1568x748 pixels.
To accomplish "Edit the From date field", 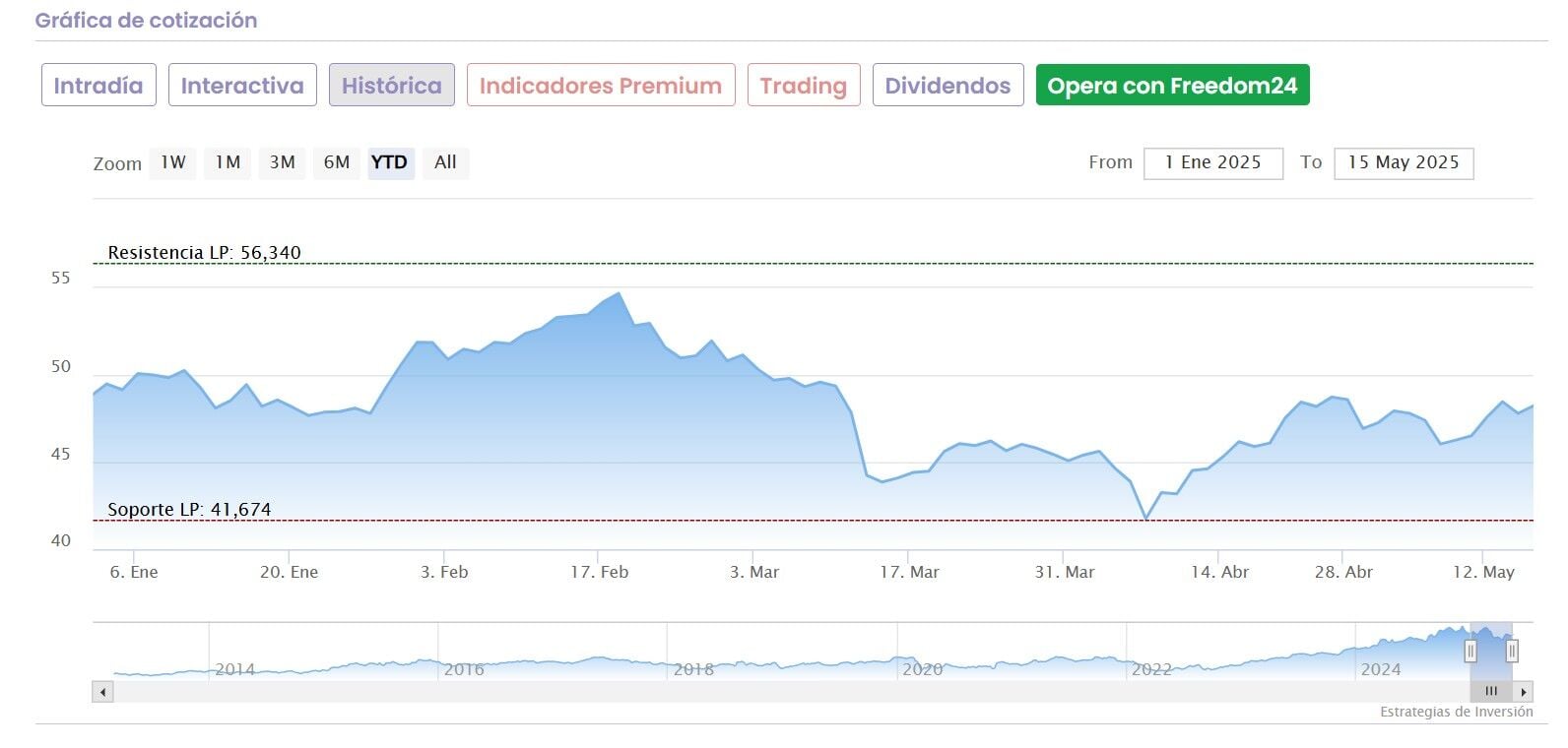I will [x=1212, y=163].
